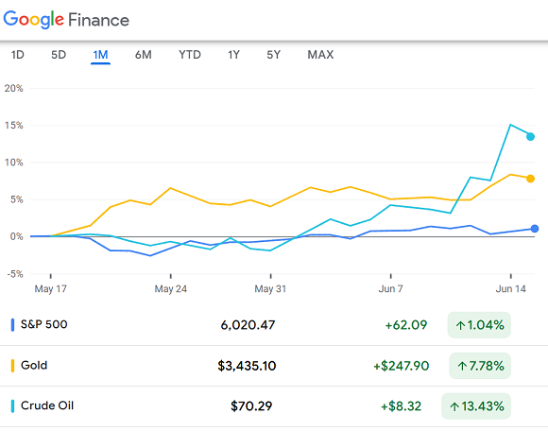Screen dimensions: 548x431
Task: Choose the 5Y time range tab
Action: tap(274, 55)
